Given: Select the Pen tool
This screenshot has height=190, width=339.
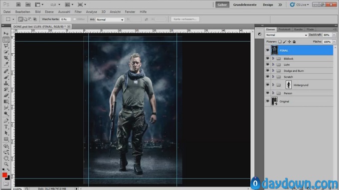Looking at the screenshot, I should (6, 121).
